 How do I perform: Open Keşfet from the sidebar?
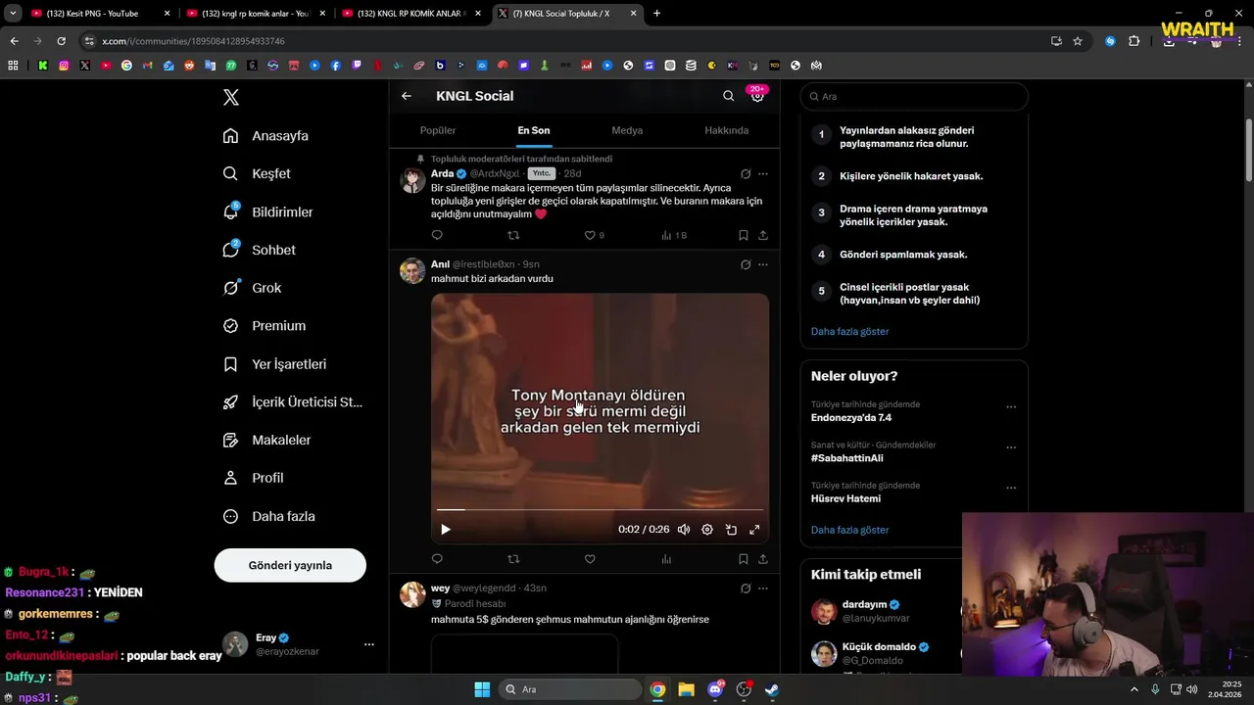click(x=257, y=173)
